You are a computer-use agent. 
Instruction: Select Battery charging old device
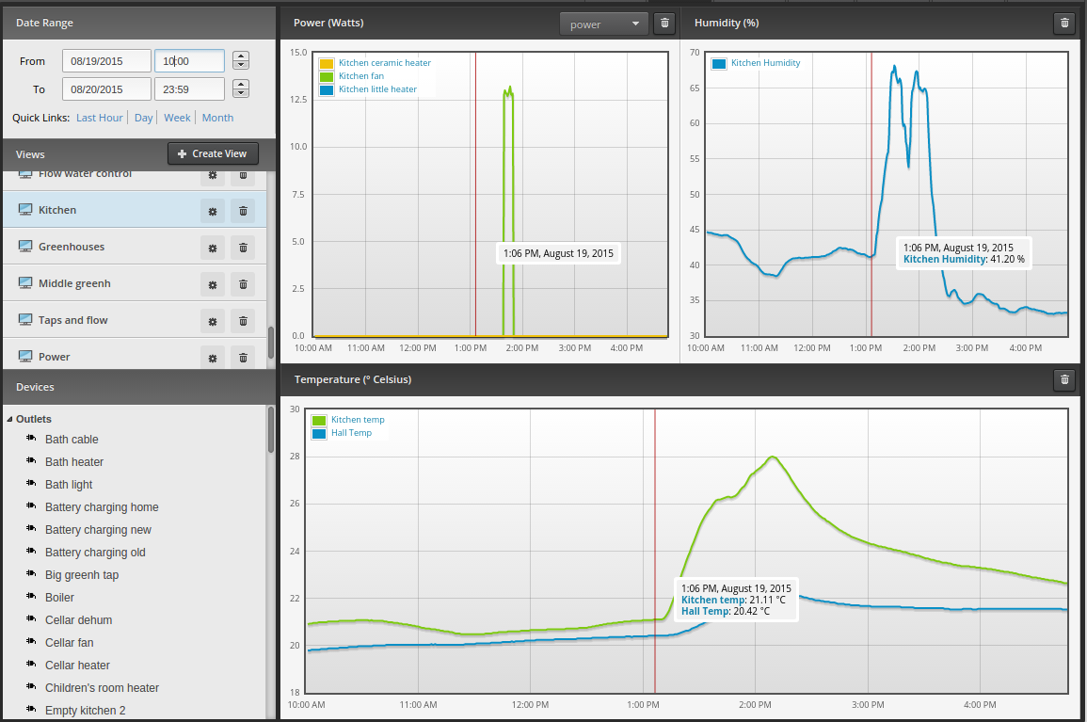95,552
